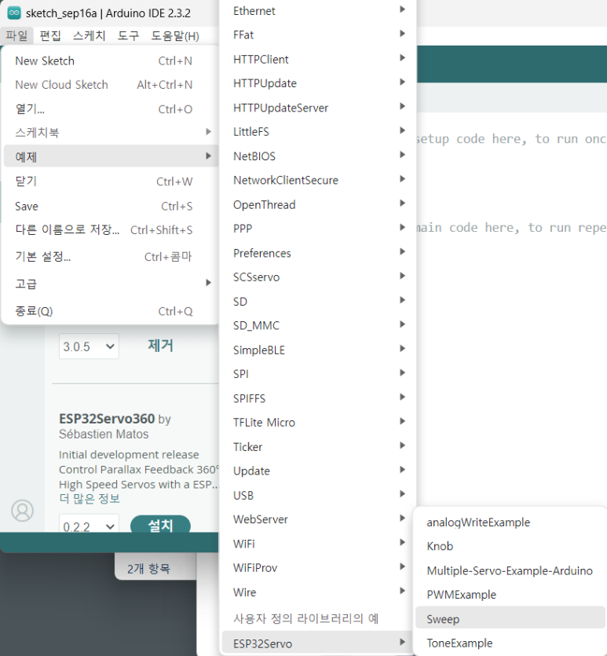Screen dimensions: 607x656
Task: Select the Sweep example sketch
Action: point(510,618)
